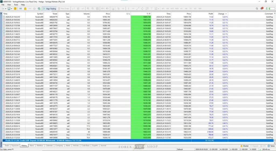276x151 pixels.
Task: Switch to the Alerts tab
Action: click(68, 146)
